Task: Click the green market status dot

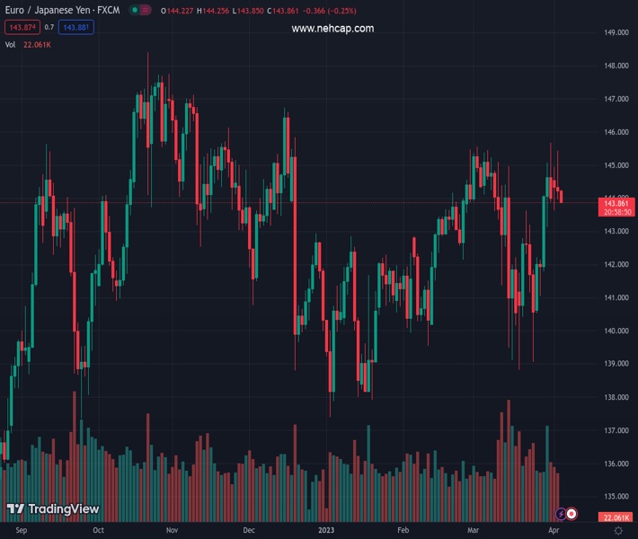Action: (133, 10)
